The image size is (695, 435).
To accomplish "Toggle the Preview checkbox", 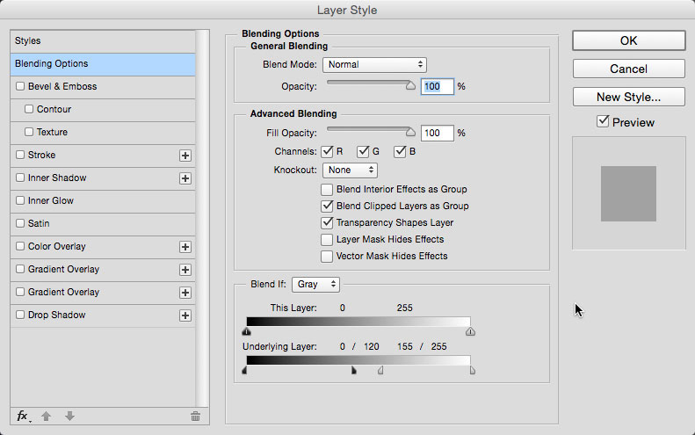I will (x=603, y=121).
